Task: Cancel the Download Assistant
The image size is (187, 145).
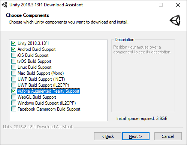Action: [168, 136]
